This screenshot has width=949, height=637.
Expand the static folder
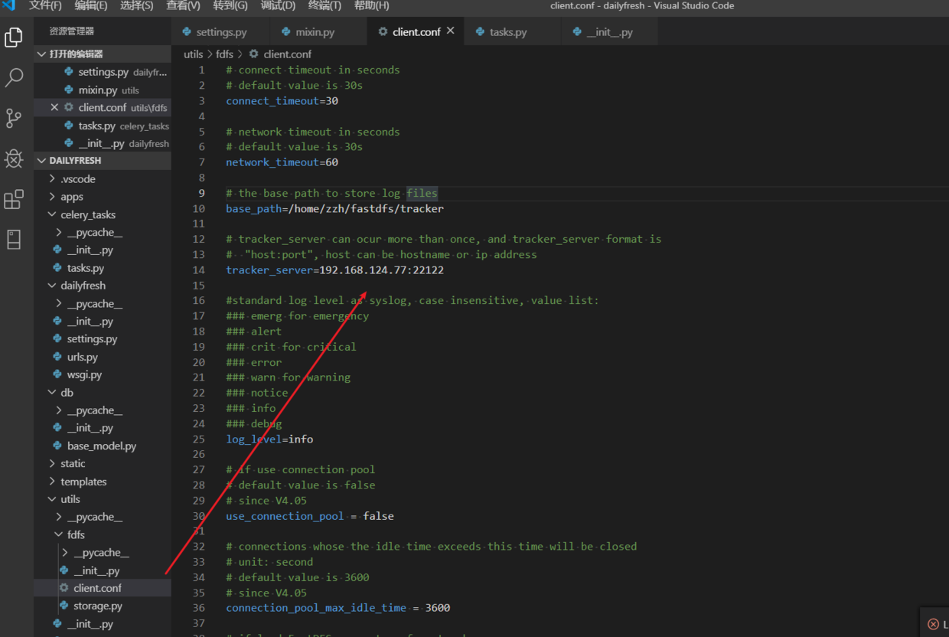pyautogui.click(x=103, y=463)
